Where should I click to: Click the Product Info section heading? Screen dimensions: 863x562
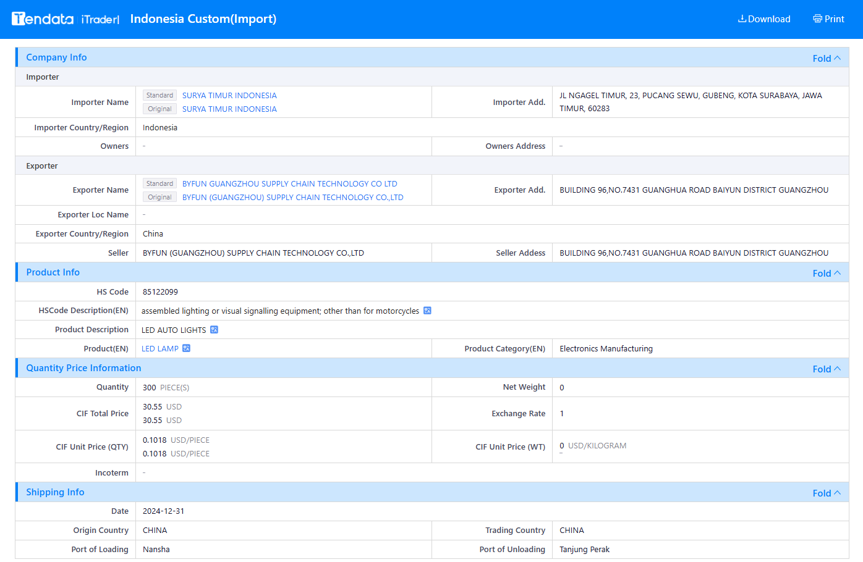(53, 272)
